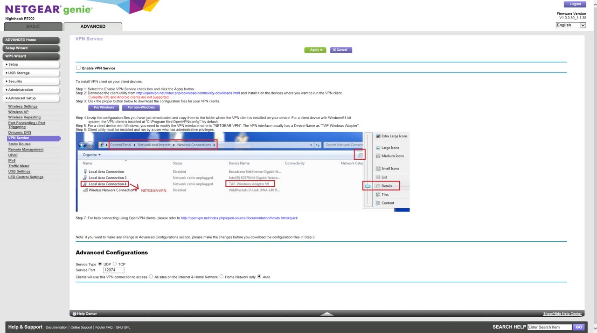Open Remote Management link

[26, 150]
